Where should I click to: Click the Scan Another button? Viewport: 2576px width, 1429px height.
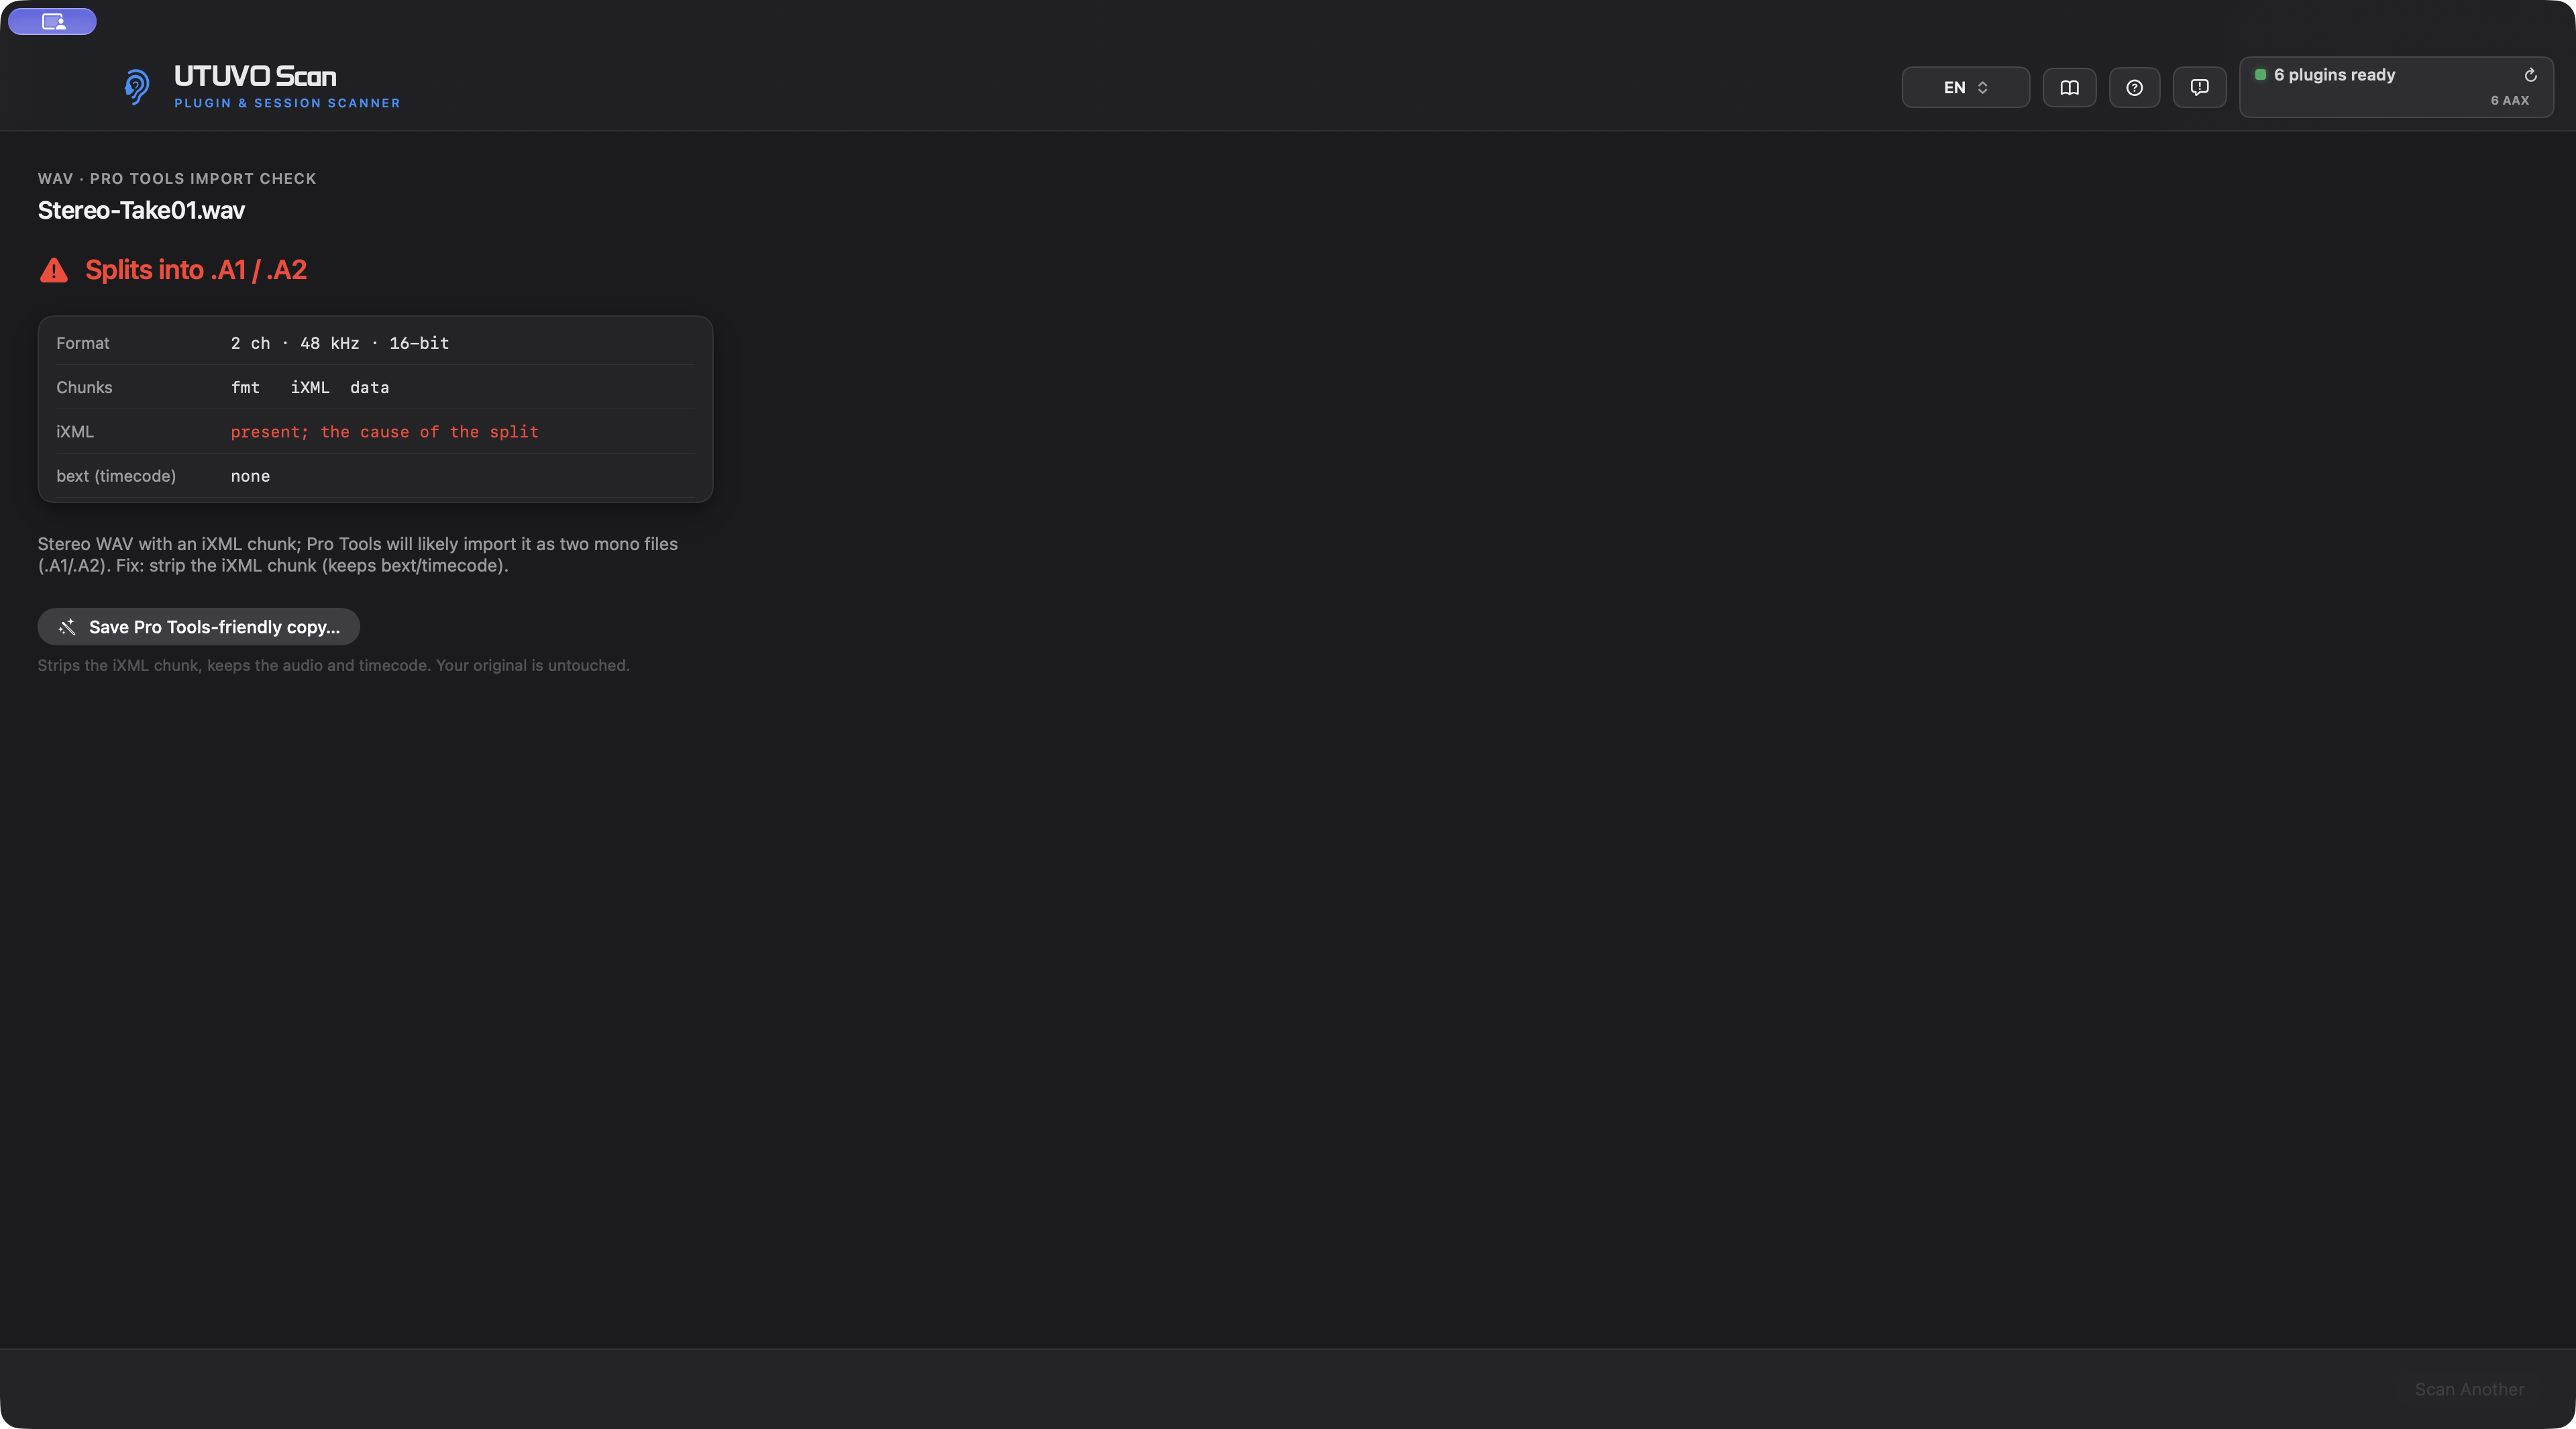2469,1389
